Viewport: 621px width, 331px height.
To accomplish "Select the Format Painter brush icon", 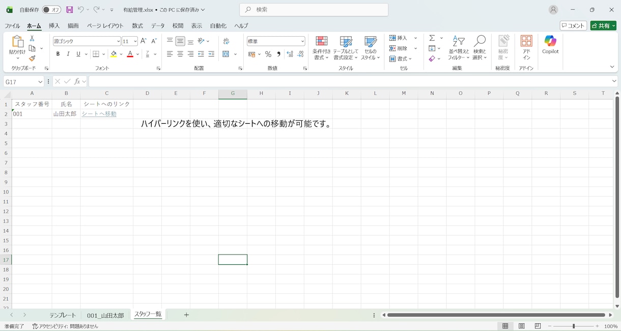I will pos(32,58).
